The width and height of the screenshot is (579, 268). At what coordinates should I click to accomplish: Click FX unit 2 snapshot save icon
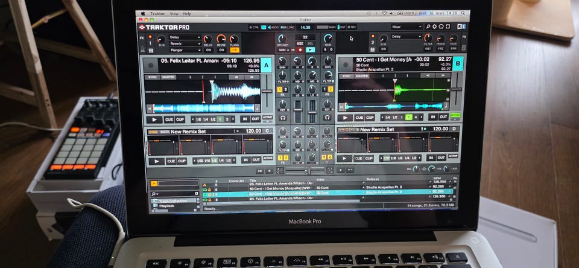[373, 49]
